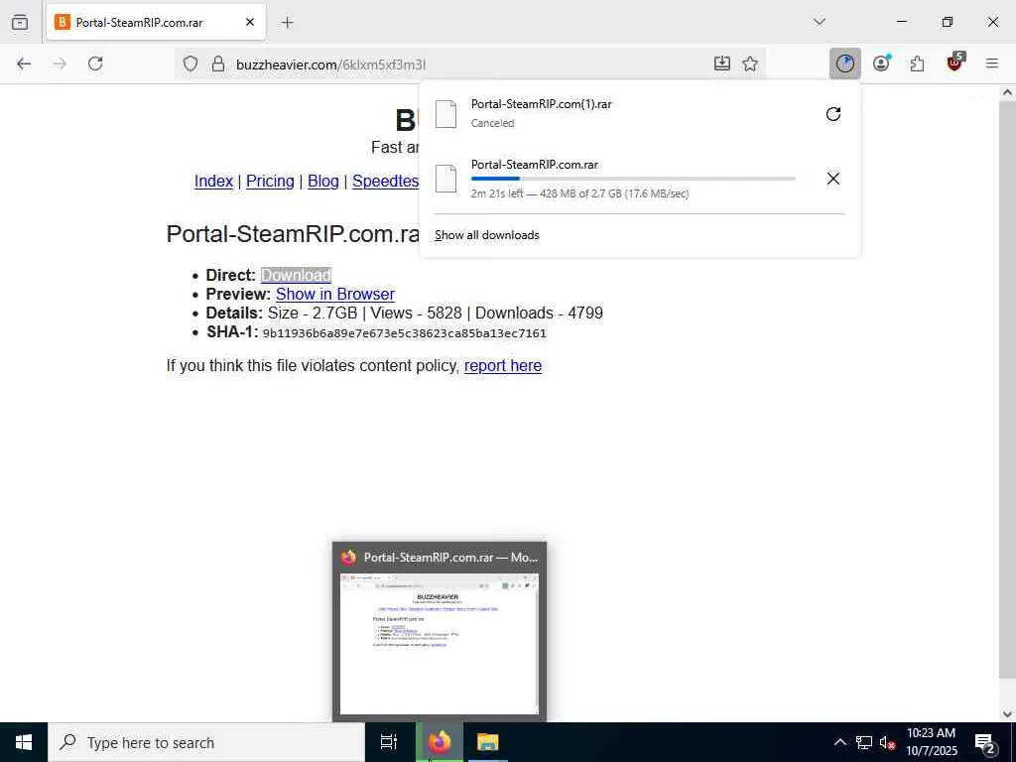Click the Type here to search box
1016x762 pixels.
click(x=206, y=742)
